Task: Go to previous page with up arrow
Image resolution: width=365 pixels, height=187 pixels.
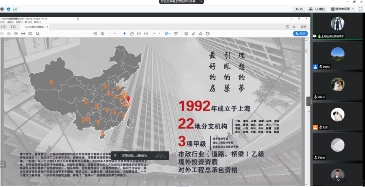Action: (95, 33)
